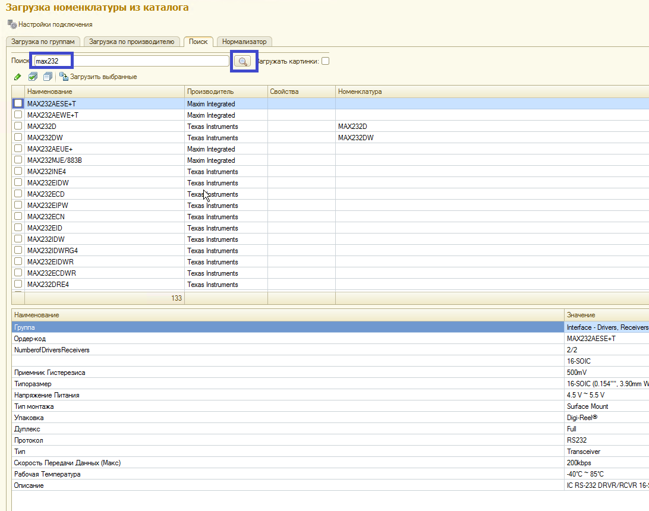Open Настройки подключения connection settings
The height and width of the screenshot is (511, 649).
[x=50, y=24]
